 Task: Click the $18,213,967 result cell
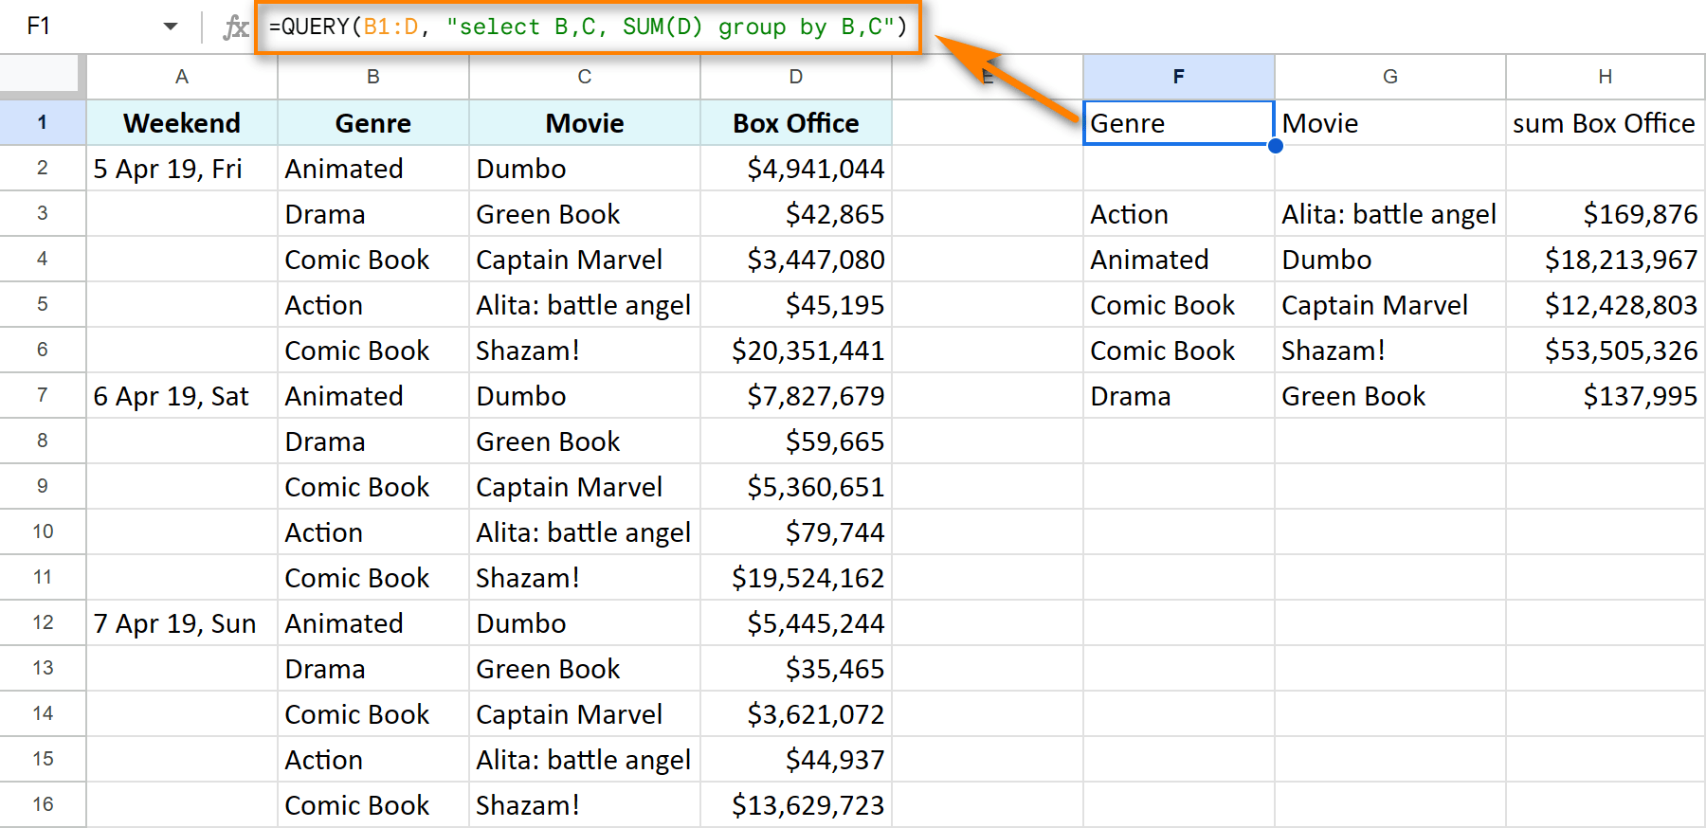pyautogui.click(x=1606, y=260)
